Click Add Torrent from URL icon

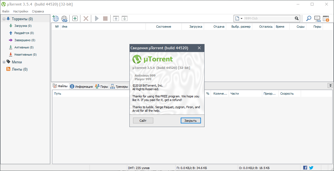64,19
